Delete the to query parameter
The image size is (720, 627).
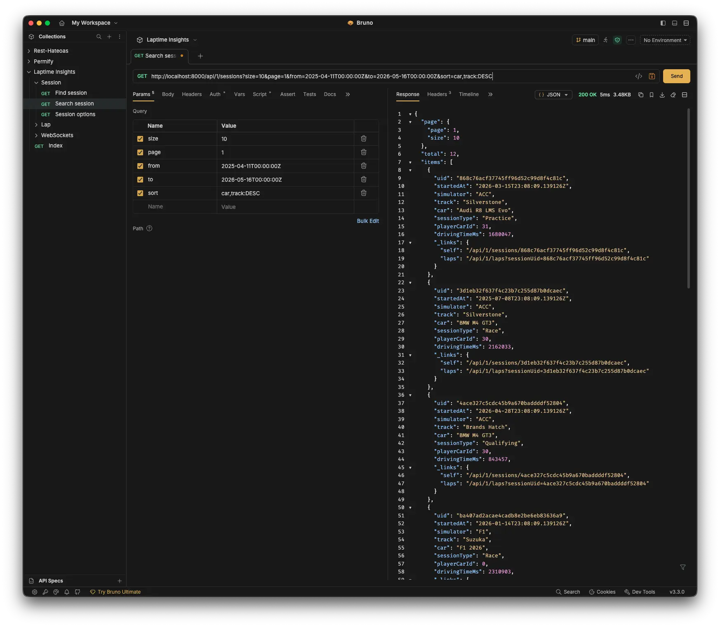point(364,180)
